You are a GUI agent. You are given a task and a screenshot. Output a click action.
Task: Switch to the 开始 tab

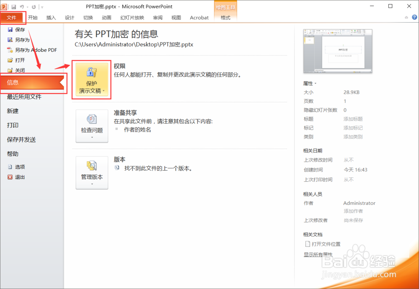[x=33, y=18]
